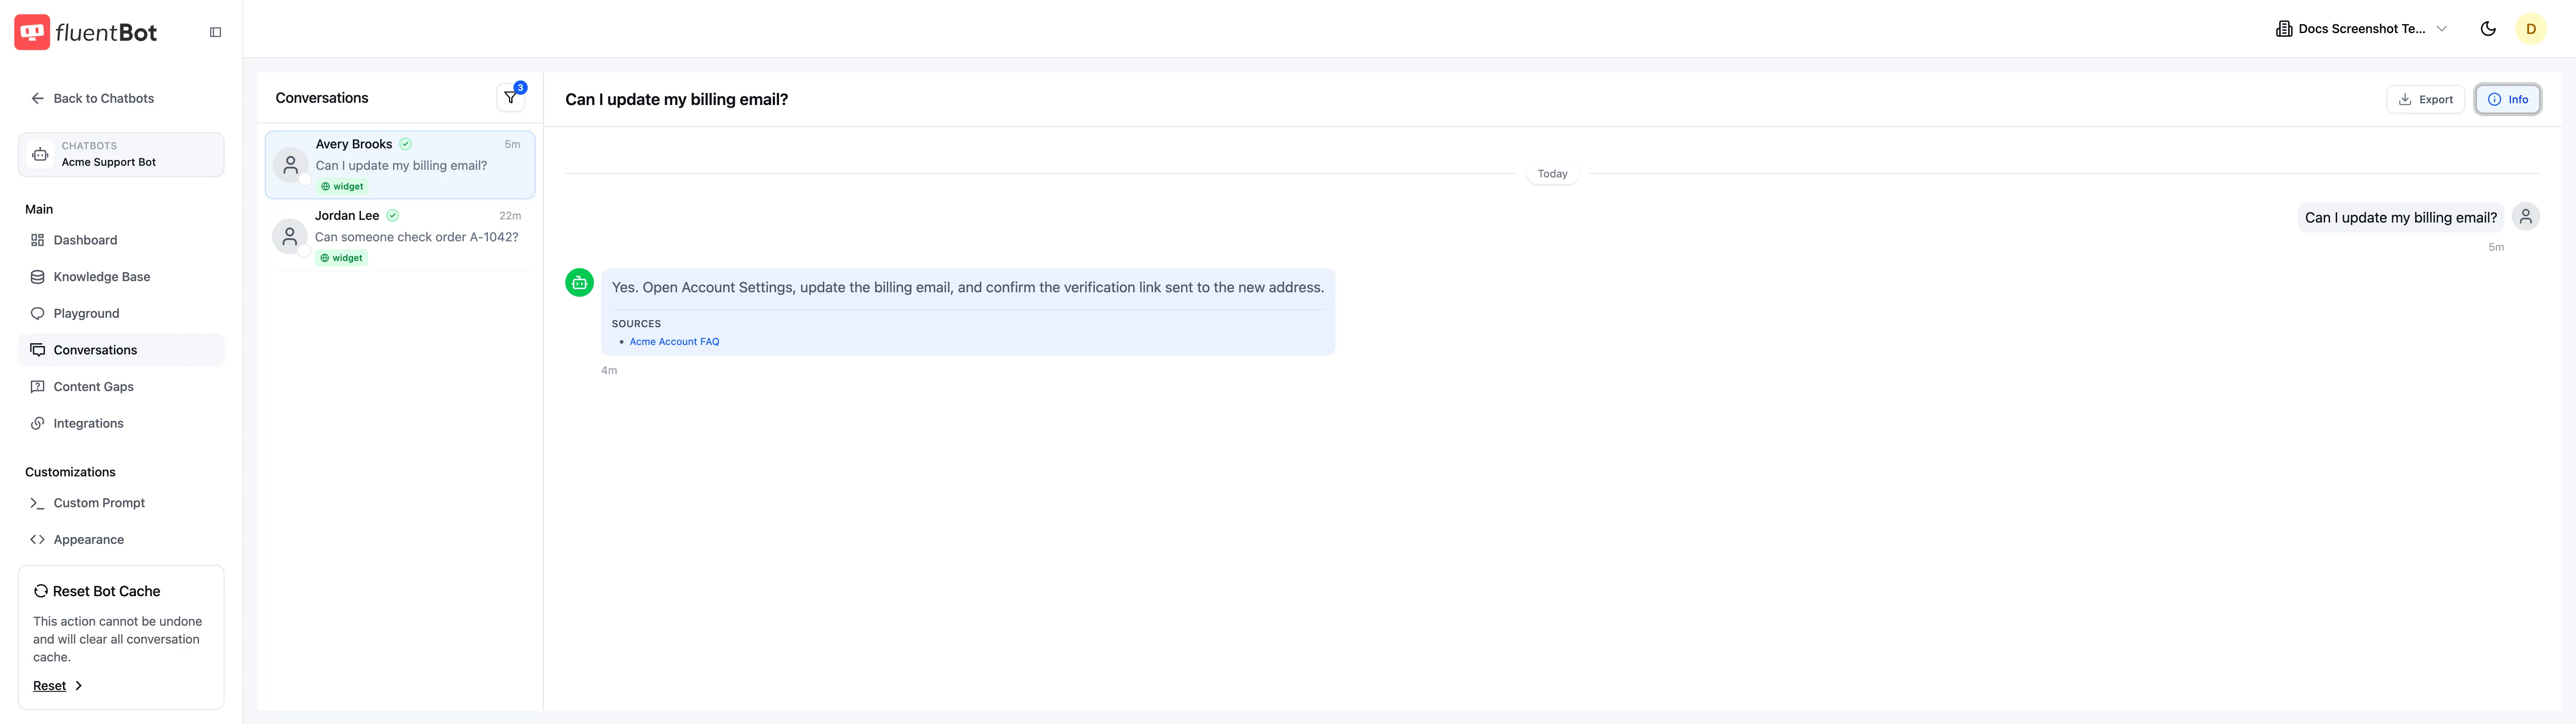Viewport: 2576px width, 724px height.
Task: Click the Reset link
Action: tap(50, 686)
